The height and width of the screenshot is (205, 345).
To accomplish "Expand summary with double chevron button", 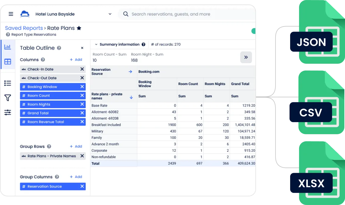I will pos(246,57).
